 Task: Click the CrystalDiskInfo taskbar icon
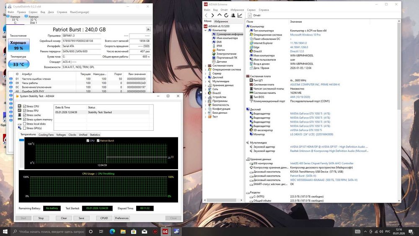pyautogui.click(x=176, y=231)
